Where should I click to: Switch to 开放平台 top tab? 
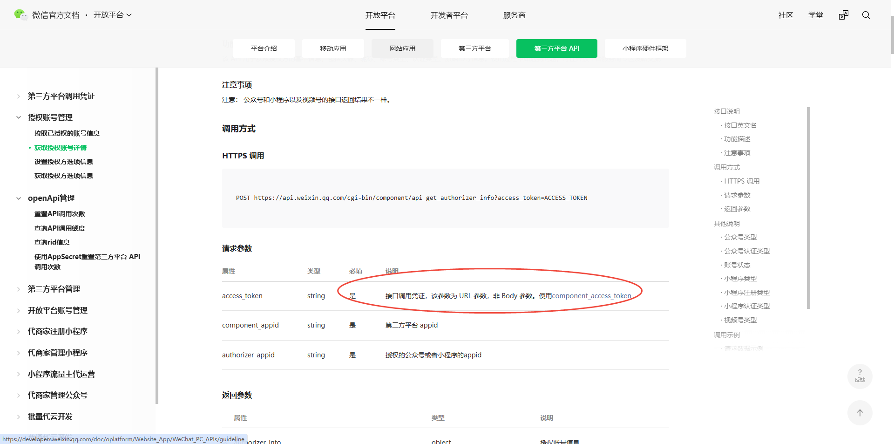click(380, 15)
